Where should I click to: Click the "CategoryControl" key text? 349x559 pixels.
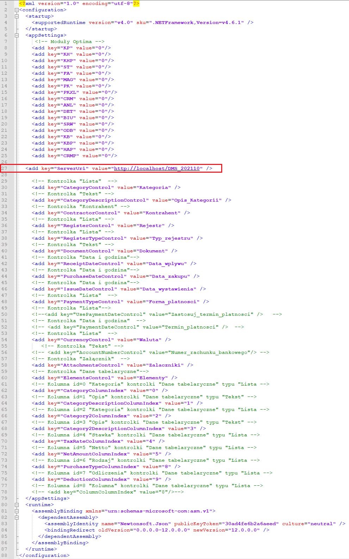[x=87, y=188]
